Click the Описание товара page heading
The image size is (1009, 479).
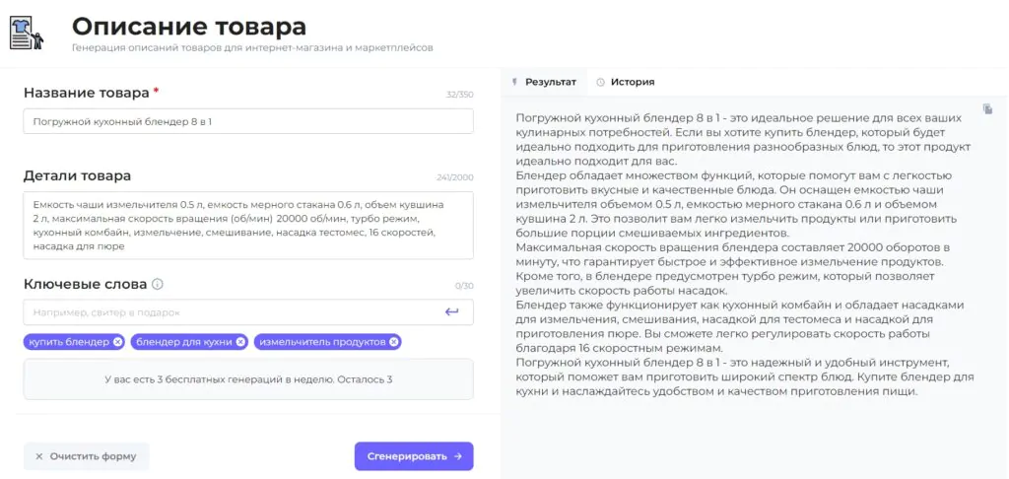[189, 27]
